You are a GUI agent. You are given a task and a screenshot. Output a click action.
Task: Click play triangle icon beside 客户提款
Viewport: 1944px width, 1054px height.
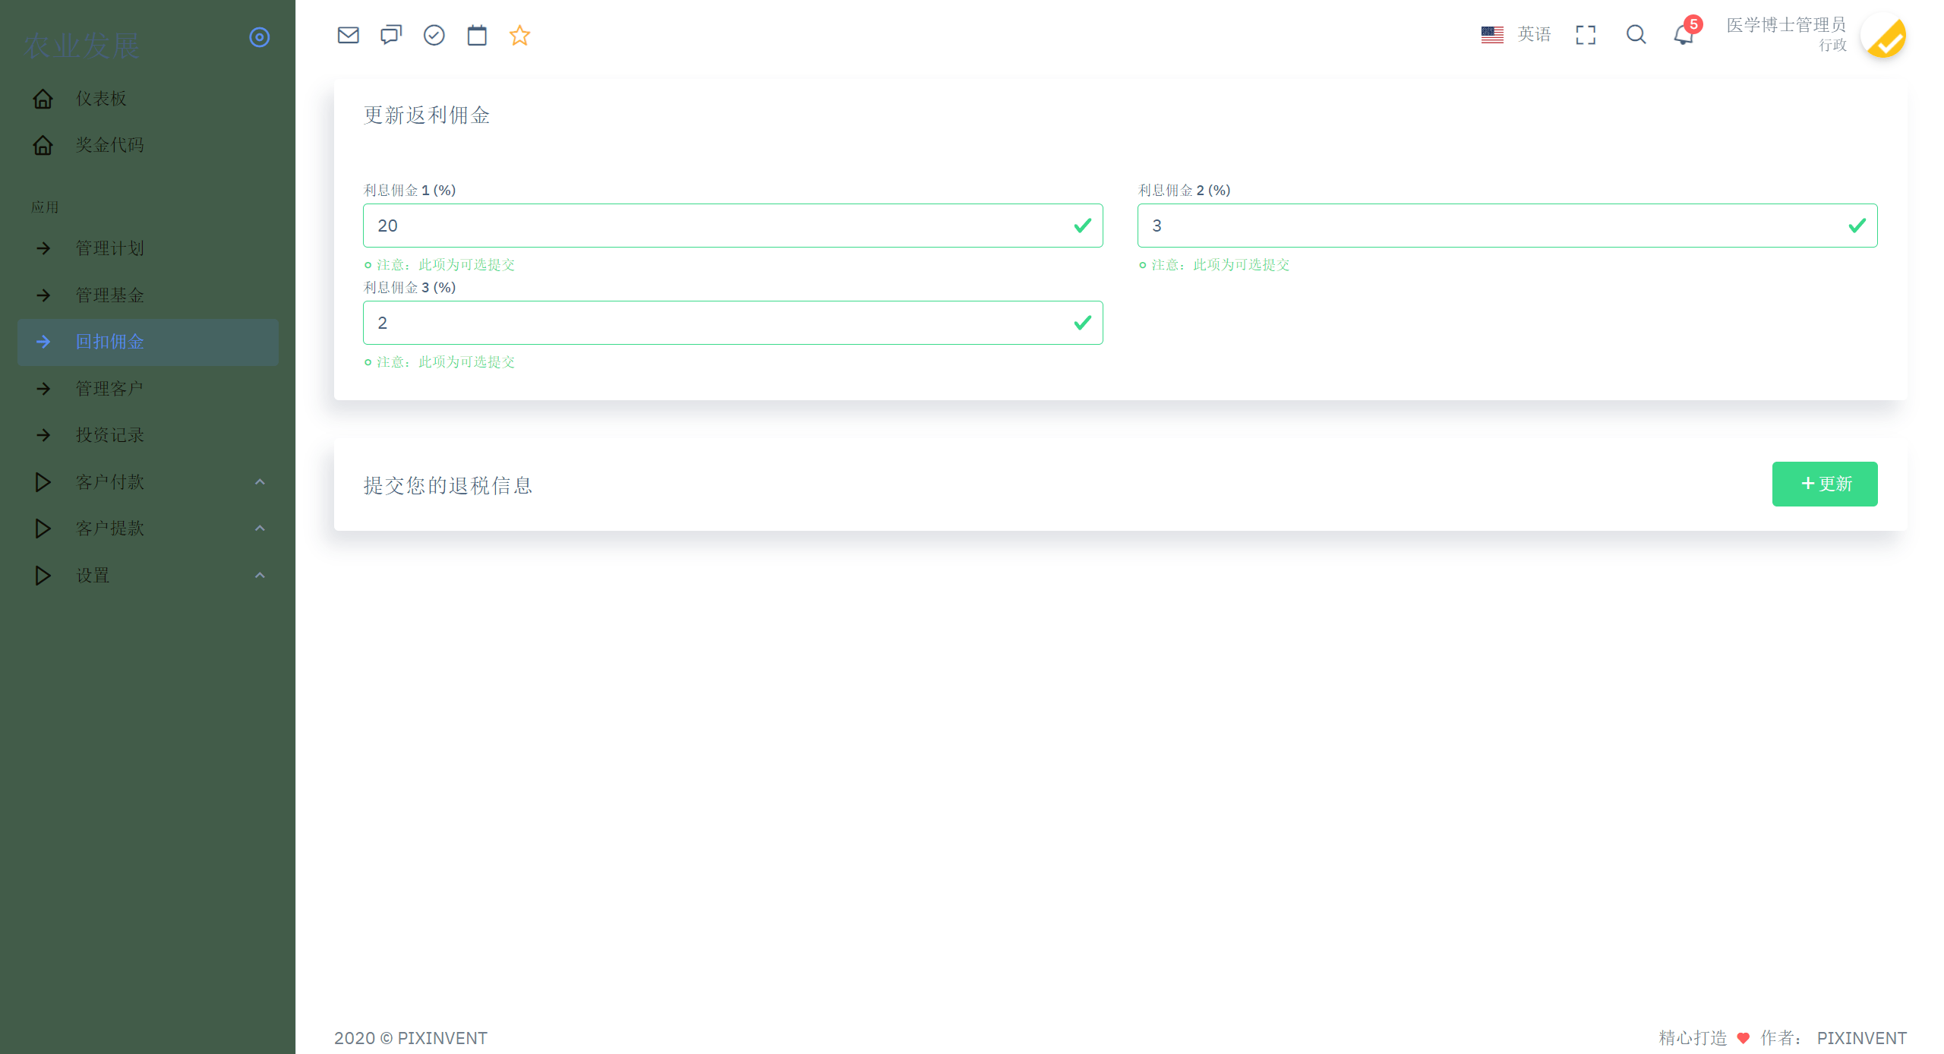pos(43,529)
